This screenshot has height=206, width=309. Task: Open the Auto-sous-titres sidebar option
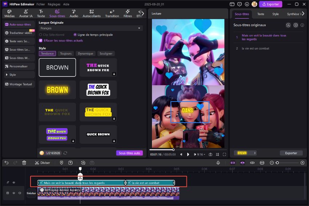(x=19, y=24)
